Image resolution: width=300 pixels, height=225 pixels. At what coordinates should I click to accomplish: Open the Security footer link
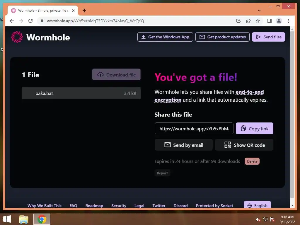point(119,206)
